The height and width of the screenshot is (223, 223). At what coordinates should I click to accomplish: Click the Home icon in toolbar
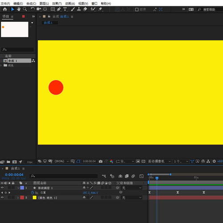tap(5, 9)
